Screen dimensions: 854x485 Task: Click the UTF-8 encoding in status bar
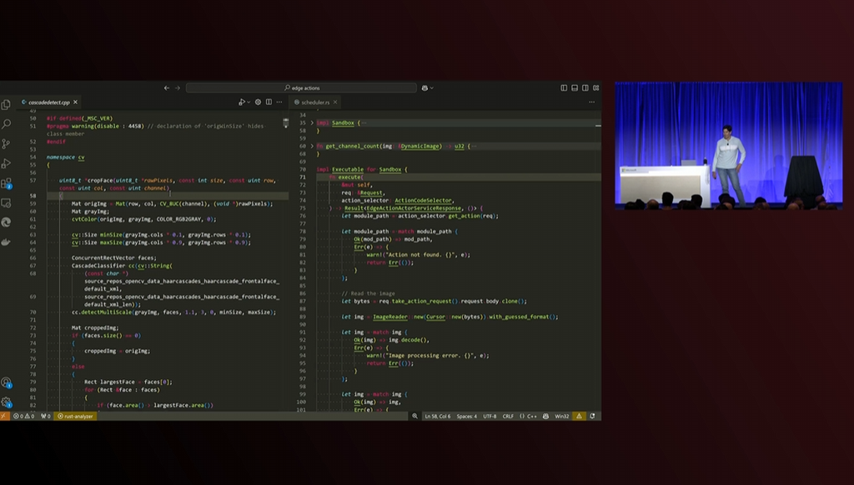489,416
